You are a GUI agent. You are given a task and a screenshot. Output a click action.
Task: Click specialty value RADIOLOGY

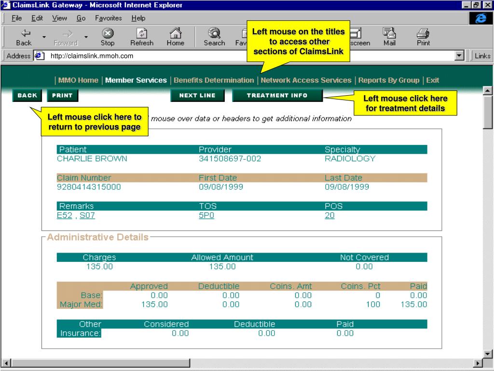click(350, 158)
